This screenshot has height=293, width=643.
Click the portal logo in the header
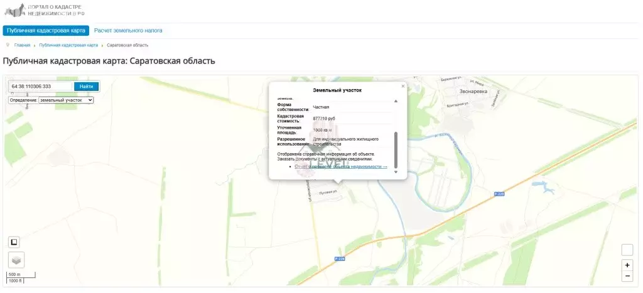(x=44, y=10)
